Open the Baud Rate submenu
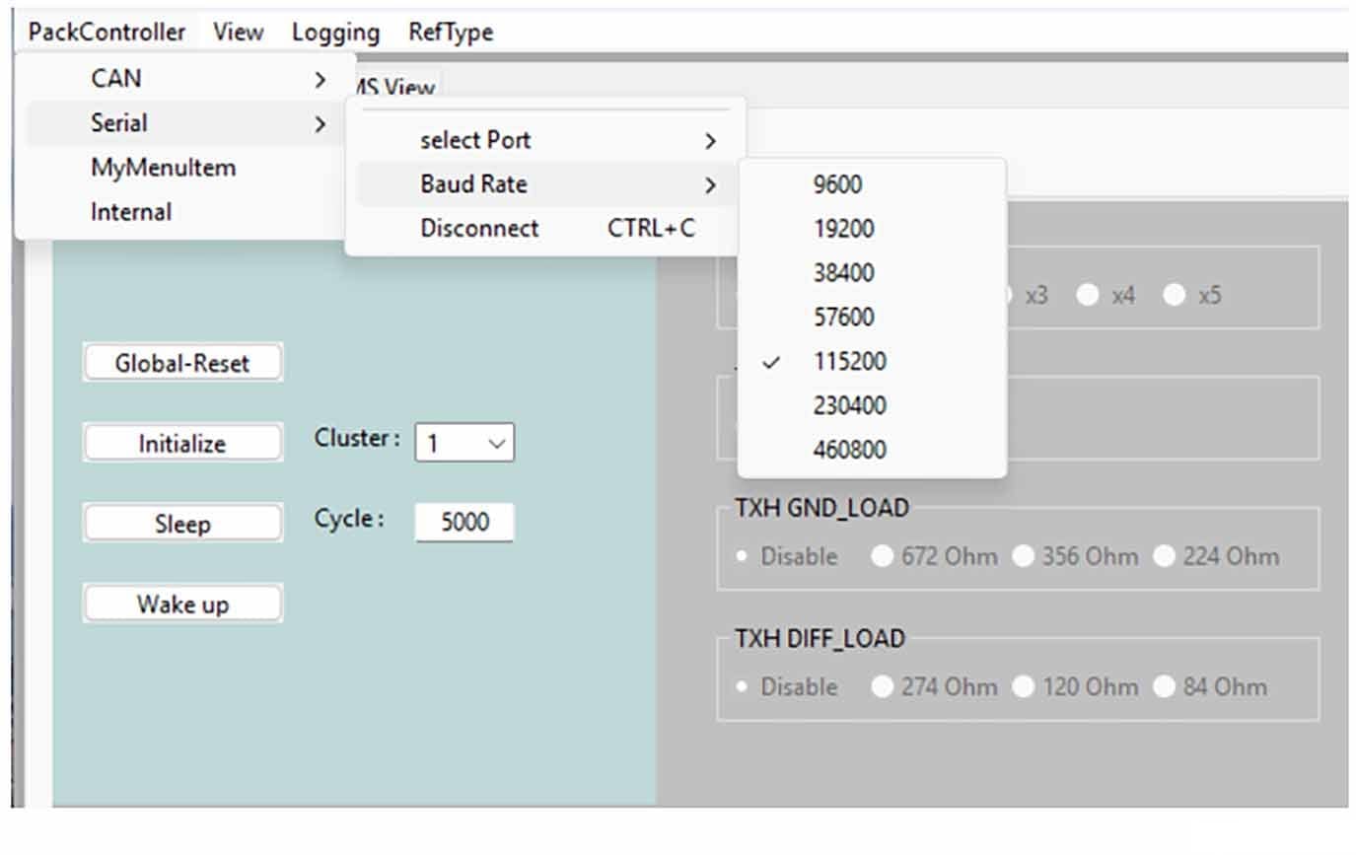1356x855 pixels. (x=545, y=184)
